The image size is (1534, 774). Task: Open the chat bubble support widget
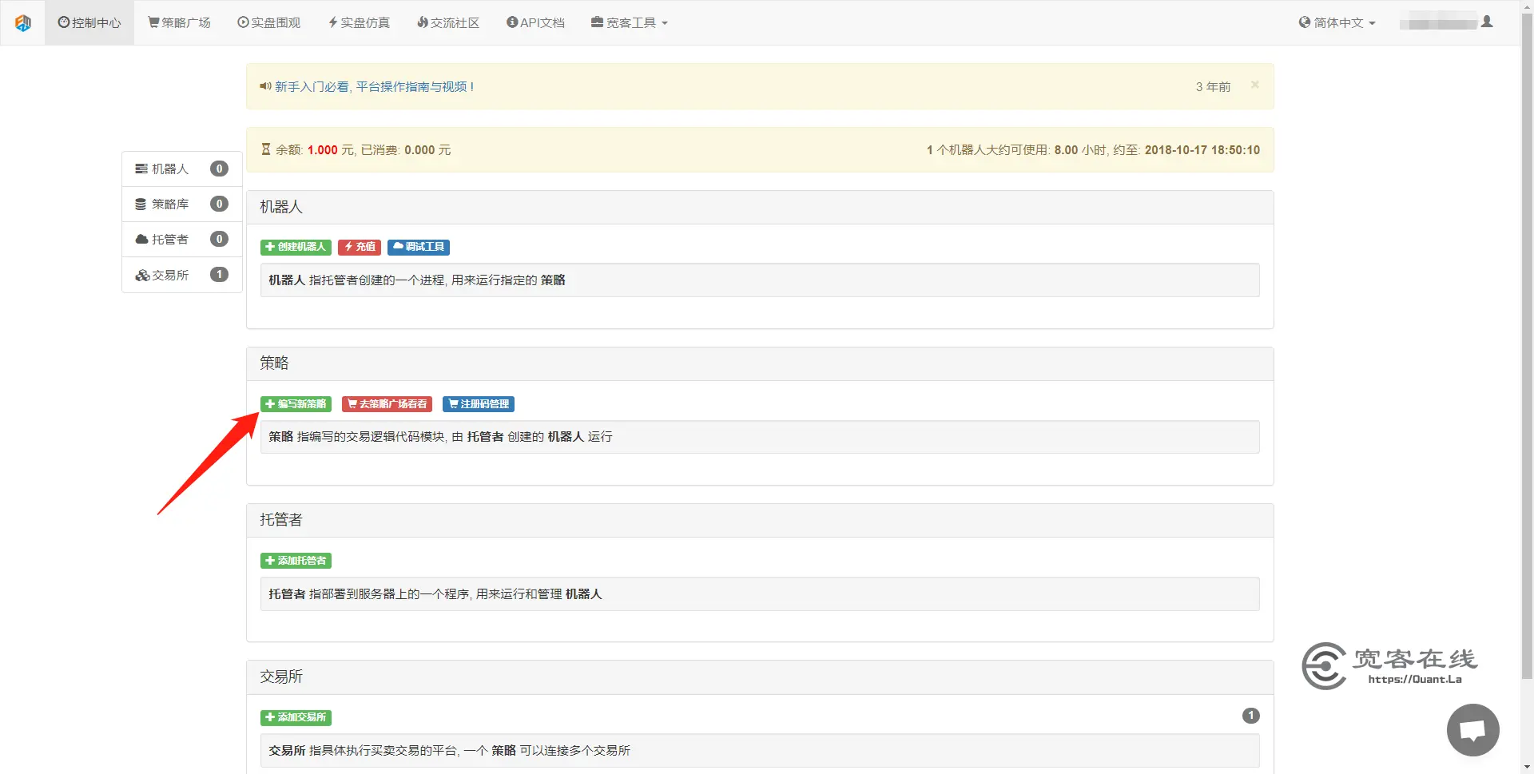coord(1472,730)
